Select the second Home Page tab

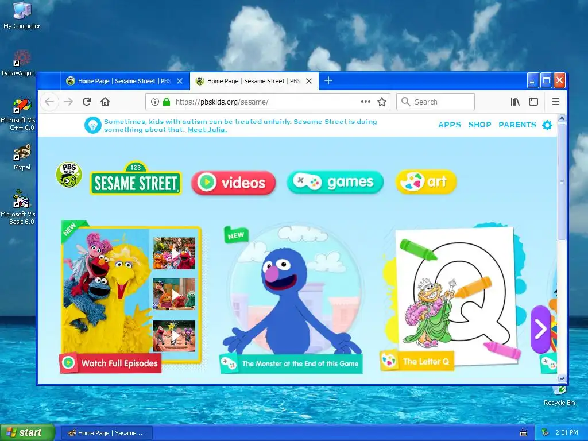click(x=254, y=81)
